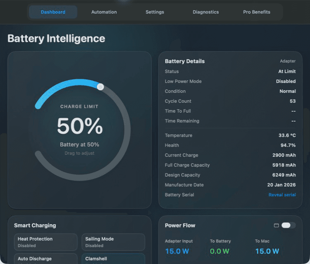Open the Settings tab
The image size is (310, 264).
(x=155, y=12)
